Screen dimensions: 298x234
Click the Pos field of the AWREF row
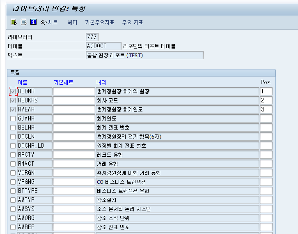coord(266,227)
